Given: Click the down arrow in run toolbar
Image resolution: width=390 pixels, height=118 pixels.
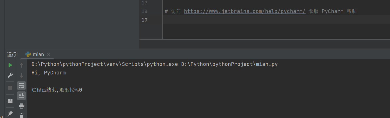Looking at the screenshot, I should tap(22, 75).
